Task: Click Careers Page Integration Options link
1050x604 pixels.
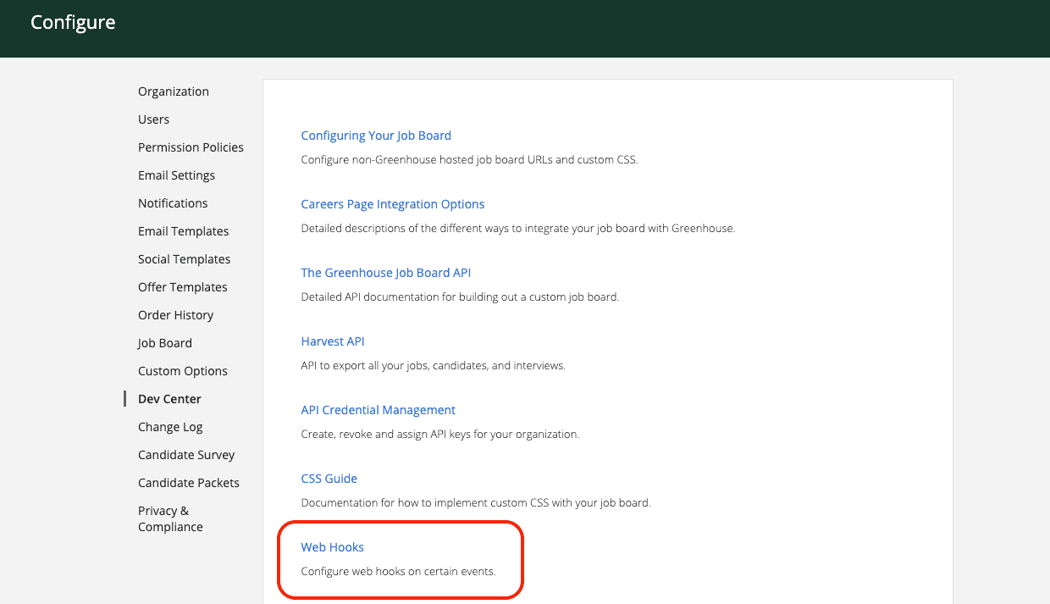Action: [x=392, y=204]
